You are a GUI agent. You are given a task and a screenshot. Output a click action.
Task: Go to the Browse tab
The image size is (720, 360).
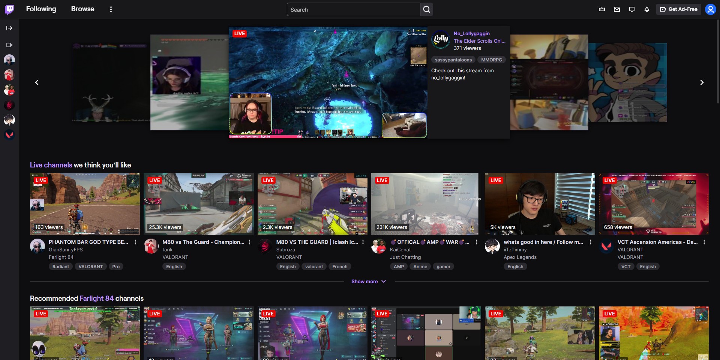pyautogui.click(x=83, y=9)
